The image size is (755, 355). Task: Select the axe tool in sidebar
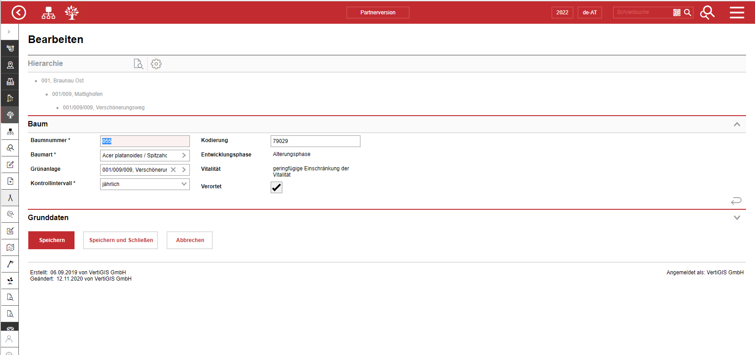tap(10, 264)
